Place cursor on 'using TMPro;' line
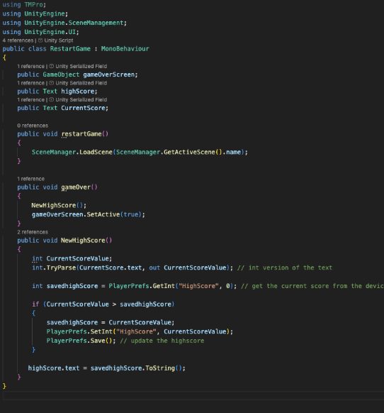384x413 pixels. coord(24,4)
